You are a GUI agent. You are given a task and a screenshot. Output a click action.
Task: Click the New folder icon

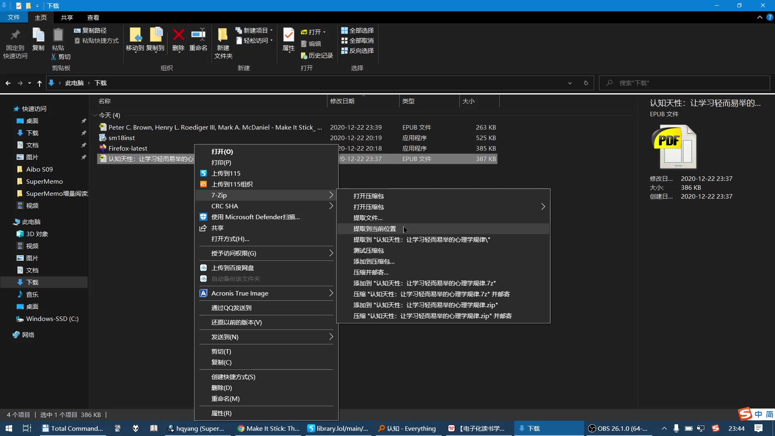pyautogui.click(x=223, y=36)
